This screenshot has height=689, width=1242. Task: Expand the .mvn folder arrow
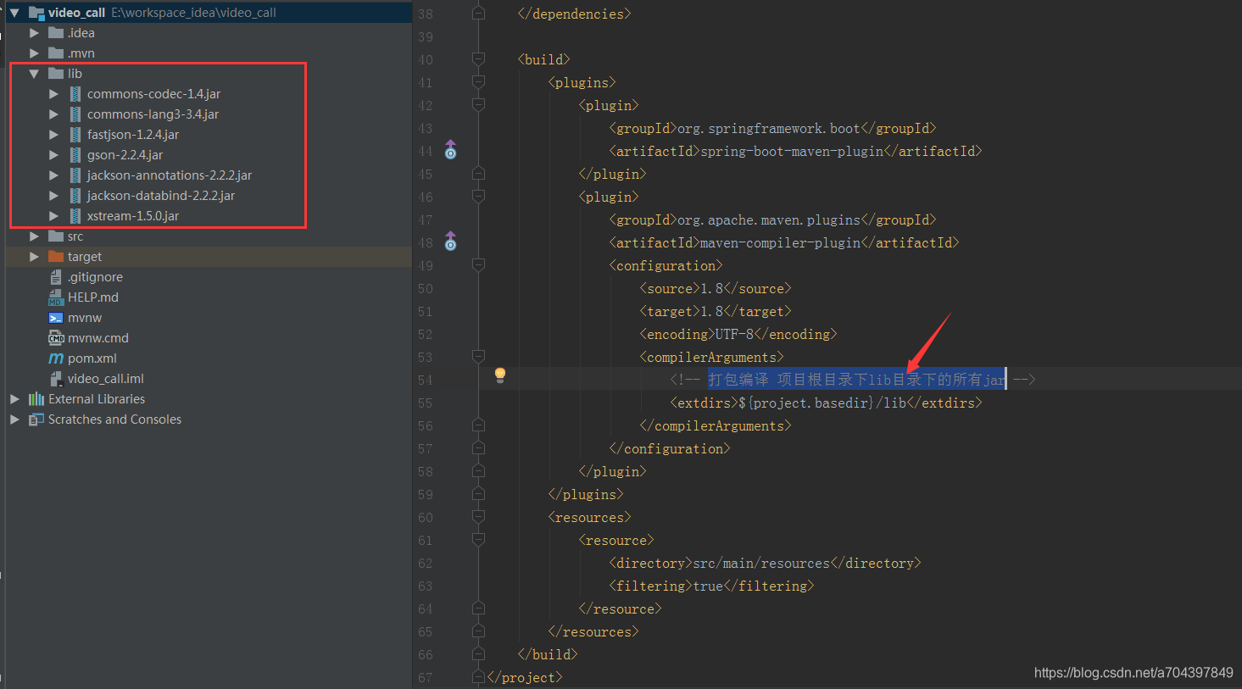pos(34,53)
